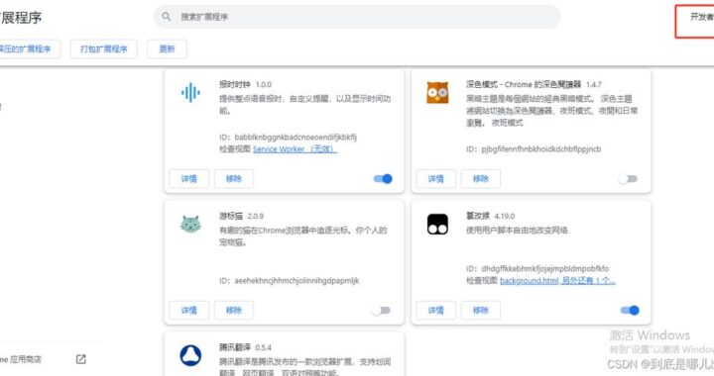Open Chrome web store external link icon
Viewport: 714px width, 376px height.
(81, 359)
